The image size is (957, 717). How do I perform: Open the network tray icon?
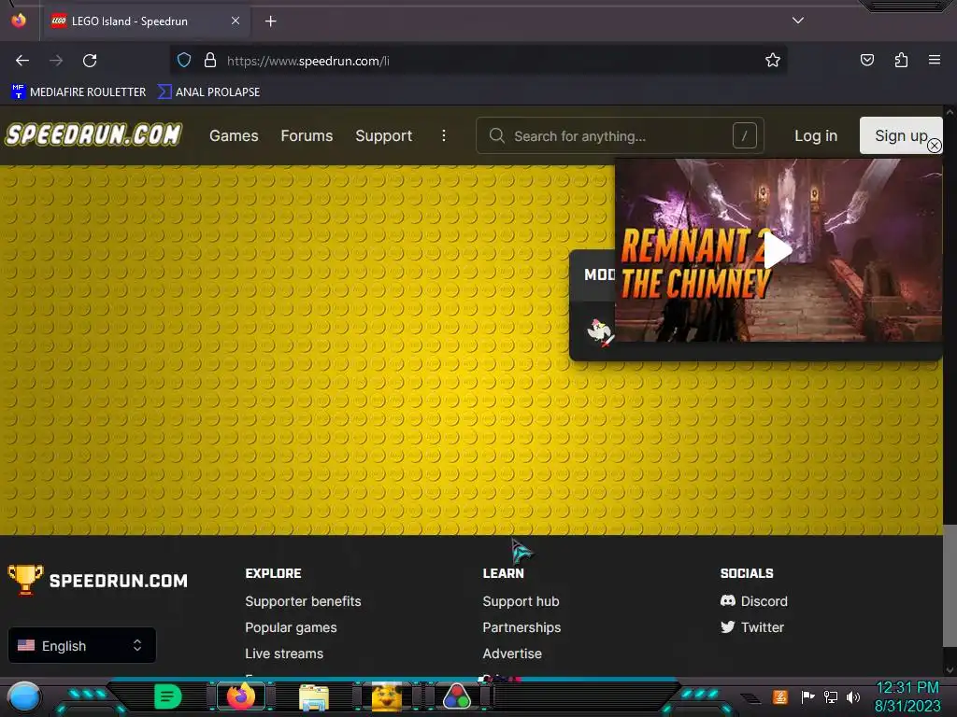(x=831, y=696)
